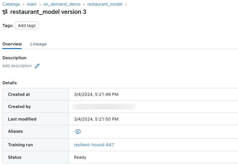Click the Training run row label
Screen dimensions: 238x165
point(20,145)
